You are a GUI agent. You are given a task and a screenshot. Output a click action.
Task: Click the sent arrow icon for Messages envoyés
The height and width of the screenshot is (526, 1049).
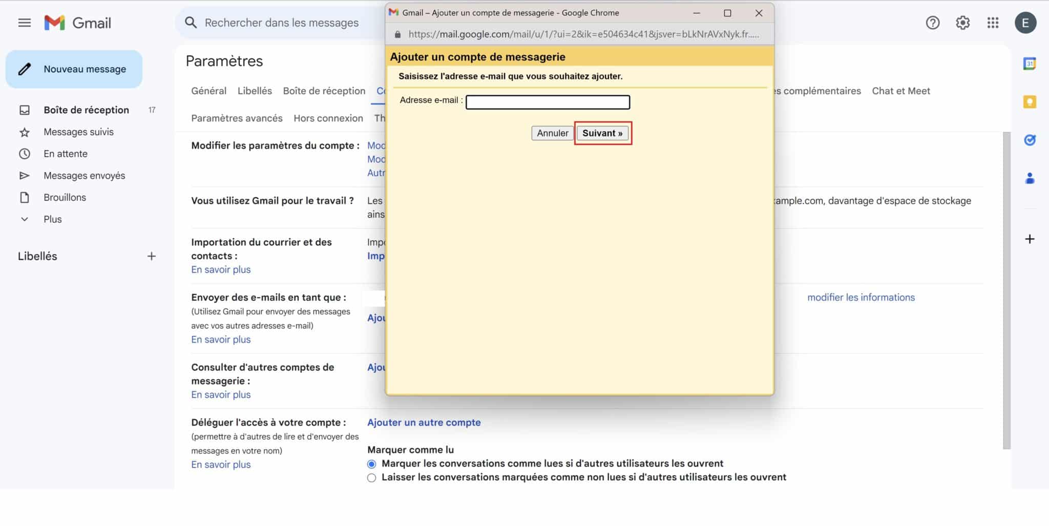point(24,176)
